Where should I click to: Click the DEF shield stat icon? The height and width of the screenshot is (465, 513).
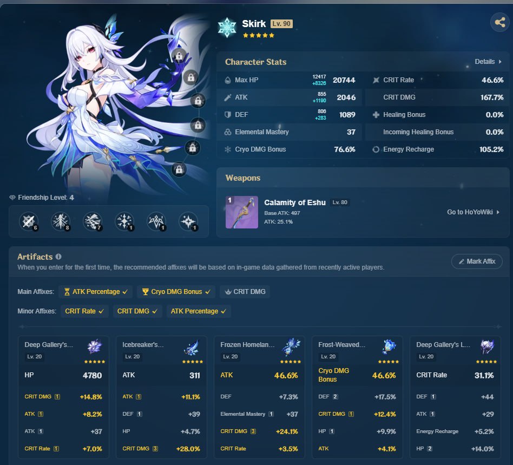[228, 115]
